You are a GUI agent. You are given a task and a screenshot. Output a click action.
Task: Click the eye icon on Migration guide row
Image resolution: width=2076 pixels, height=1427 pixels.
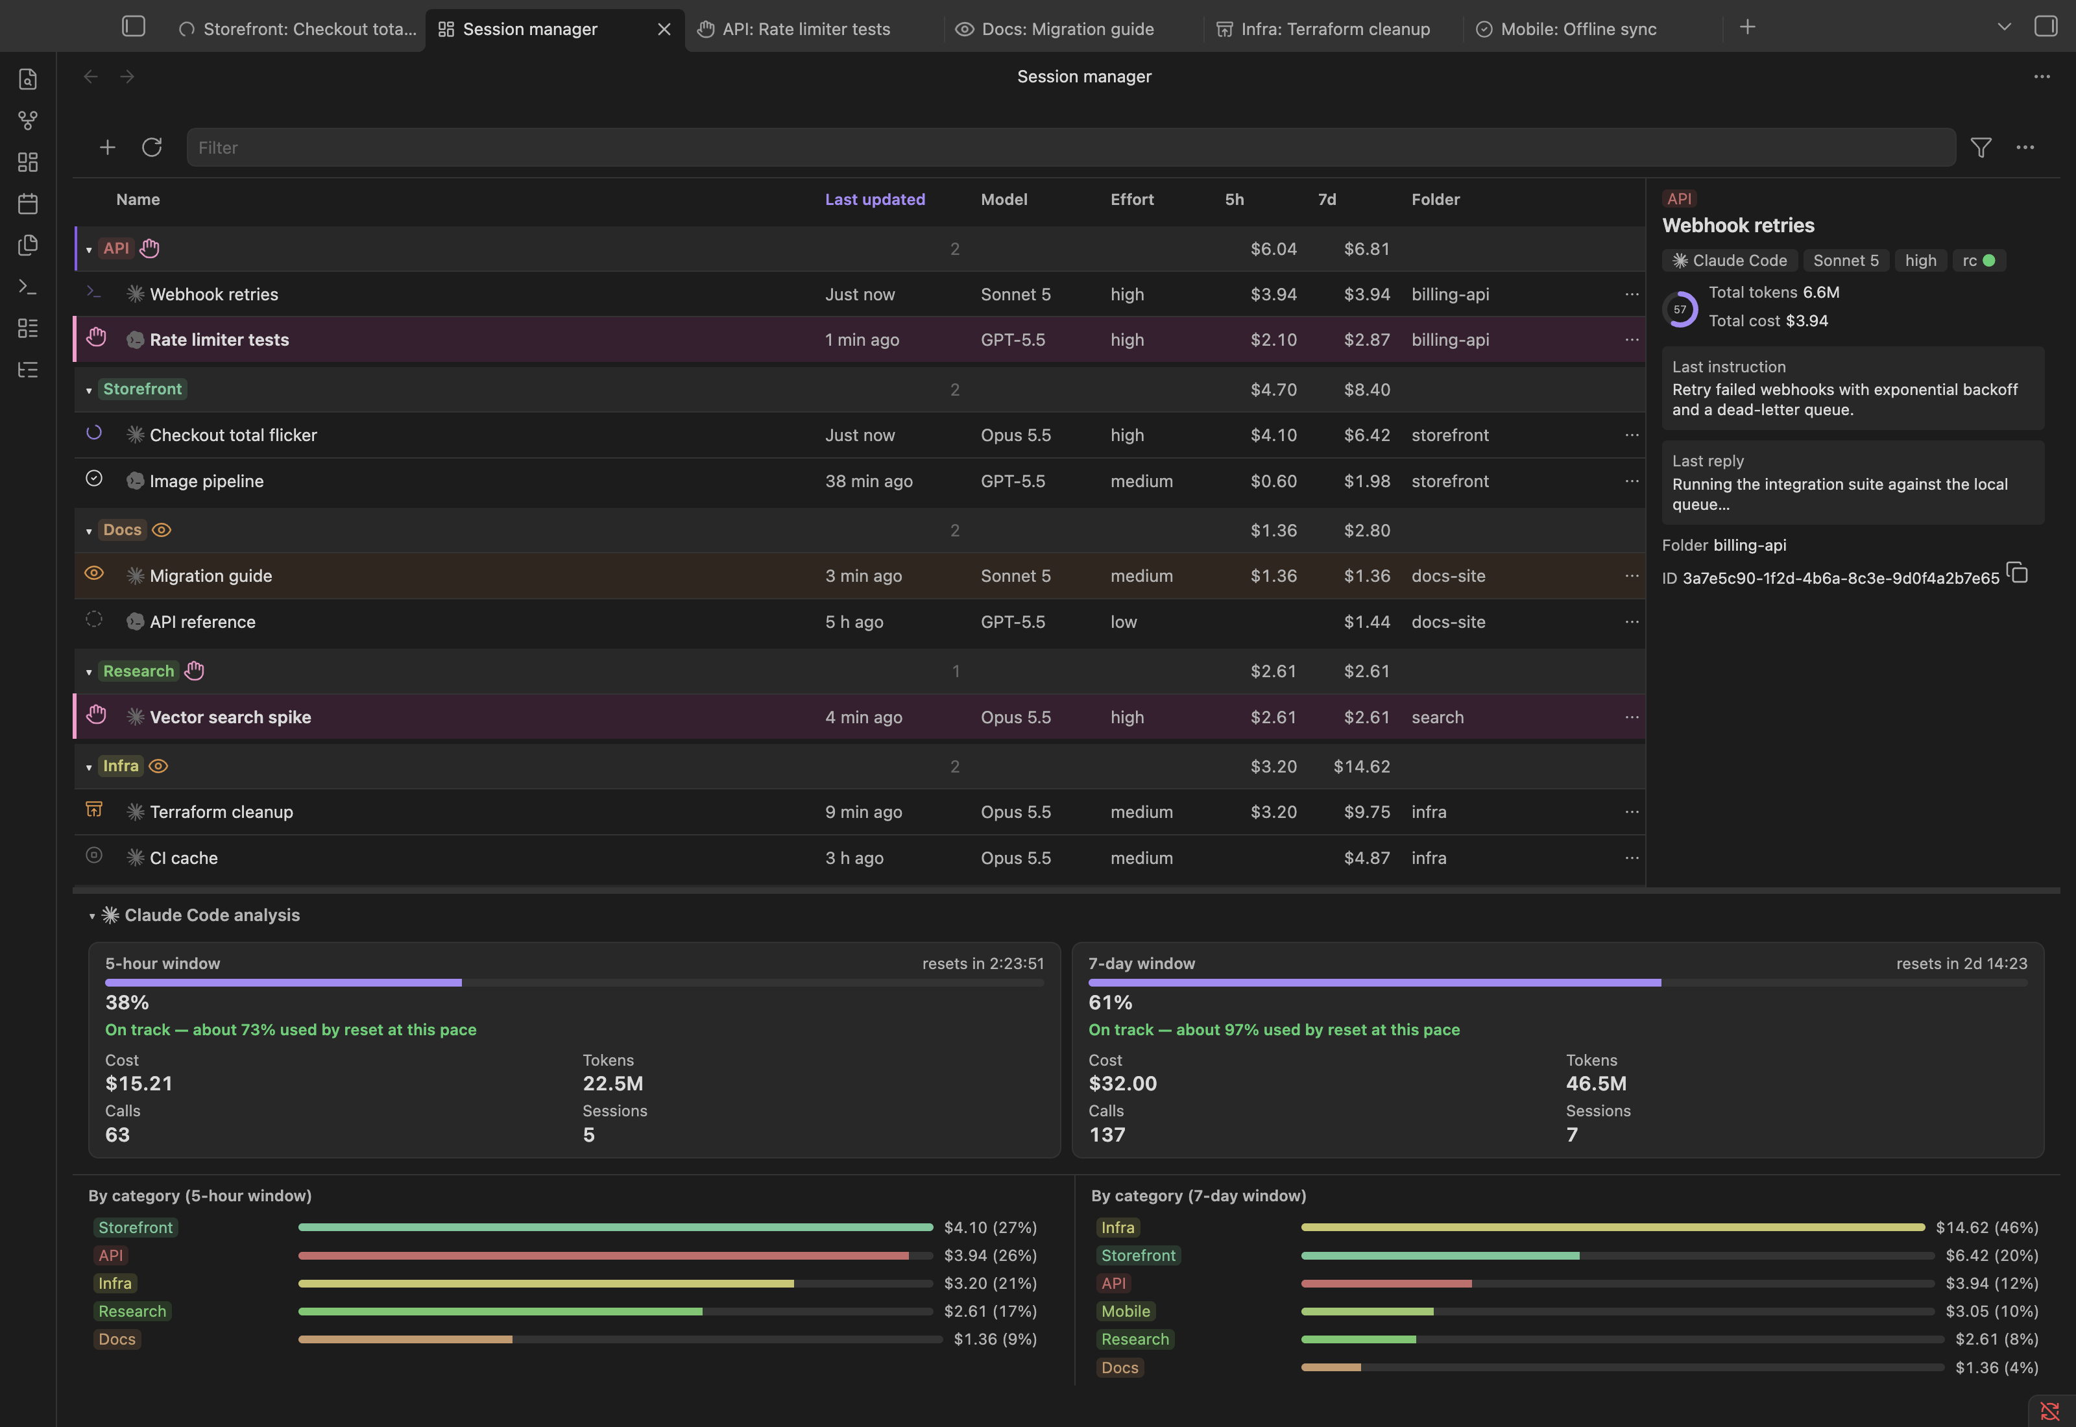pyautogui.click(x=94, y=573)
